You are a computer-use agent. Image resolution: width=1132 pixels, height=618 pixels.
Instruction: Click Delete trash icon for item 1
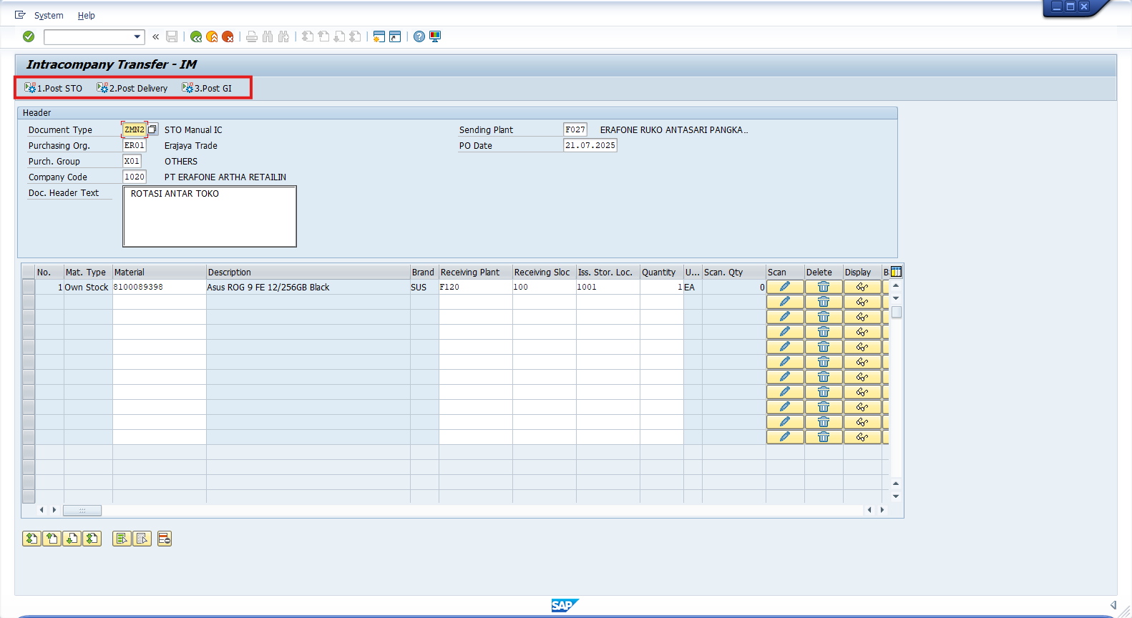pos(824,287)
